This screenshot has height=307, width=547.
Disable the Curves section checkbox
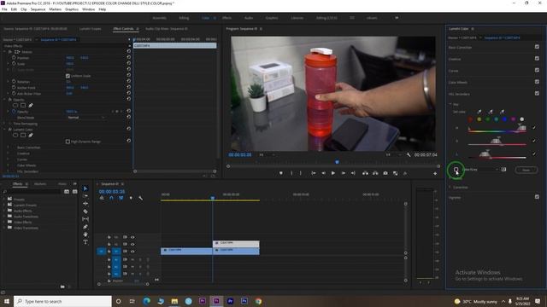point(537,70)
